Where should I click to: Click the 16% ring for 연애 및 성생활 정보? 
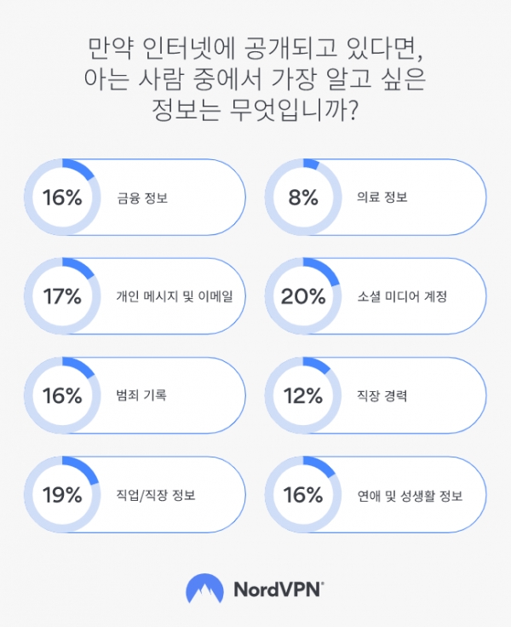tap(303, 494)
